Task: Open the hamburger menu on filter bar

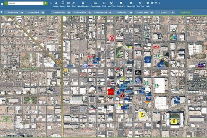Action: (1, 12)
